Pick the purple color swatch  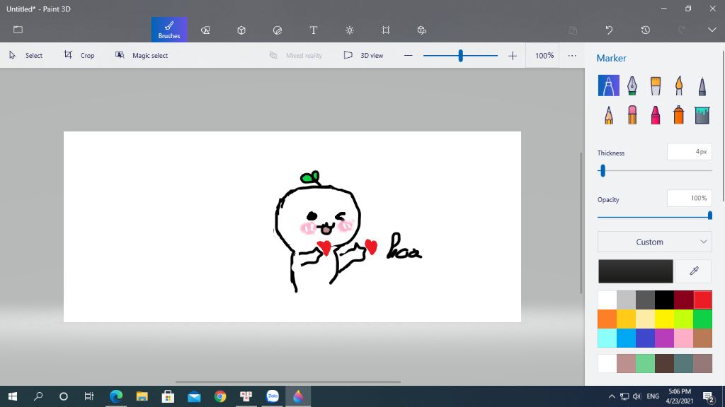click(x=664, y=338)
